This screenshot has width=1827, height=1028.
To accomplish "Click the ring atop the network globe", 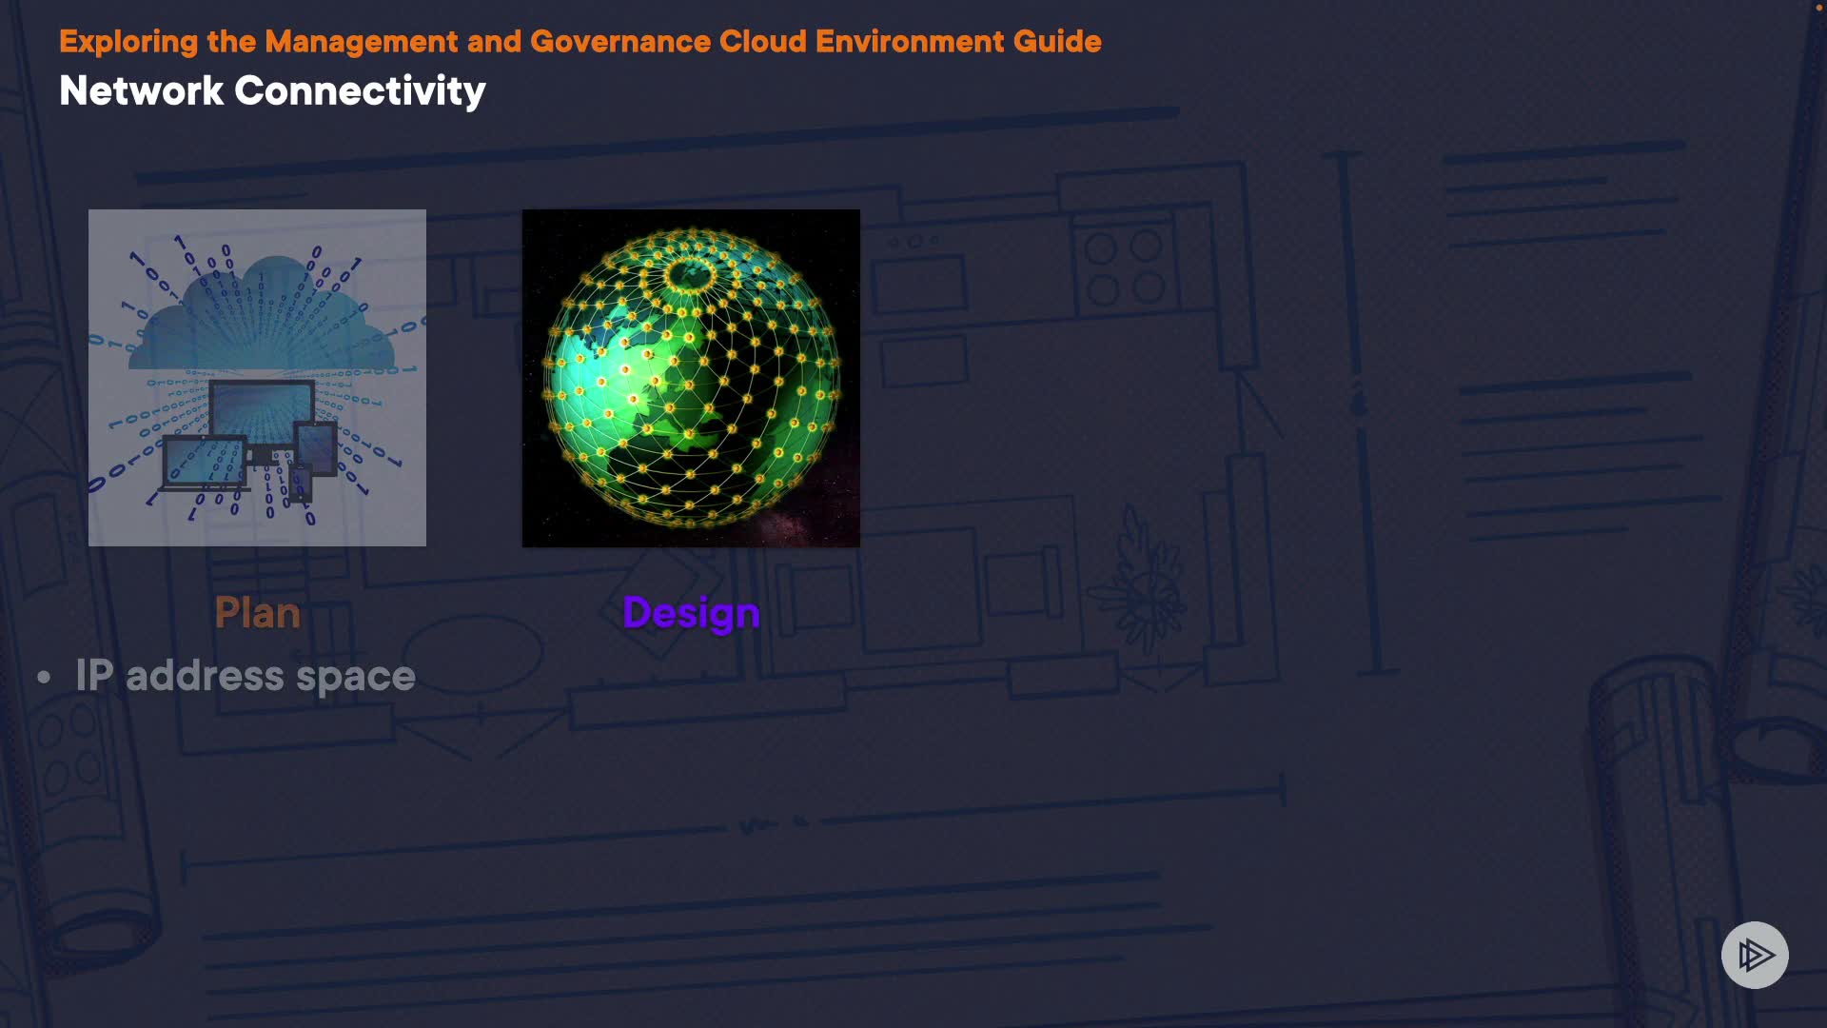I will pyautogui.click(x=692, y=274).
